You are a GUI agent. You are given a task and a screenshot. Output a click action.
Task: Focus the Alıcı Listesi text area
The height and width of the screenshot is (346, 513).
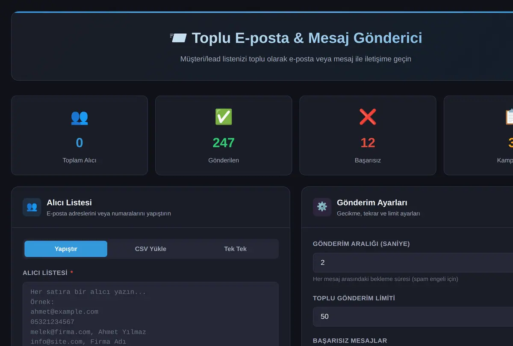pyautogui.click(x=150, y=314)
